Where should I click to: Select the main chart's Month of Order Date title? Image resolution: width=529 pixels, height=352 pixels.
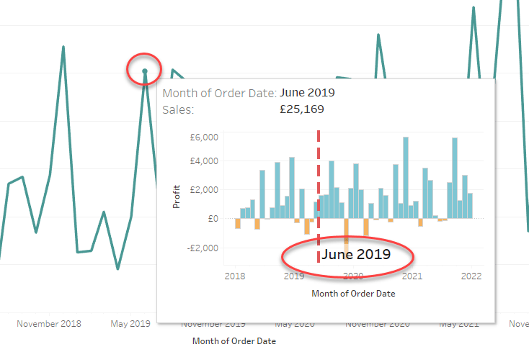click(x=234, y=341)
